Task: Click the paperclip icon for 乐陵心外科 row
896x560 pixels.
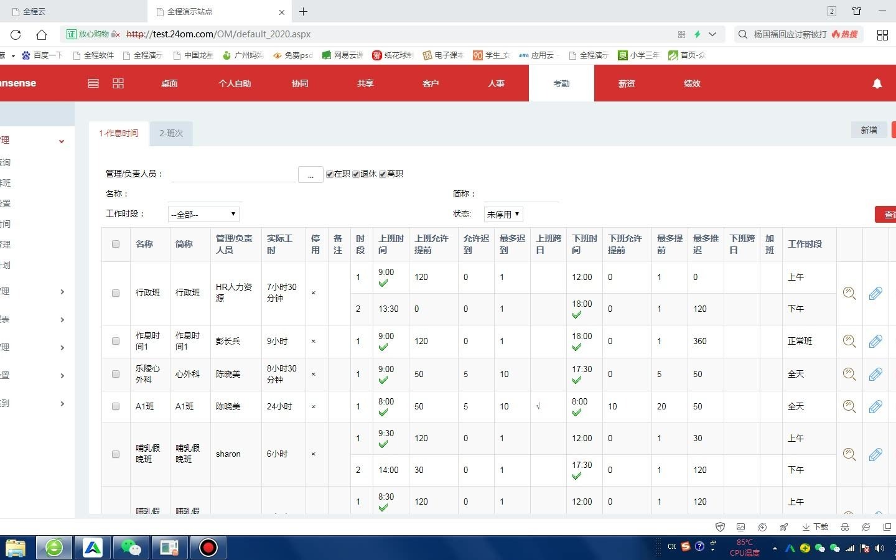Action: click(x=875, y=374)
